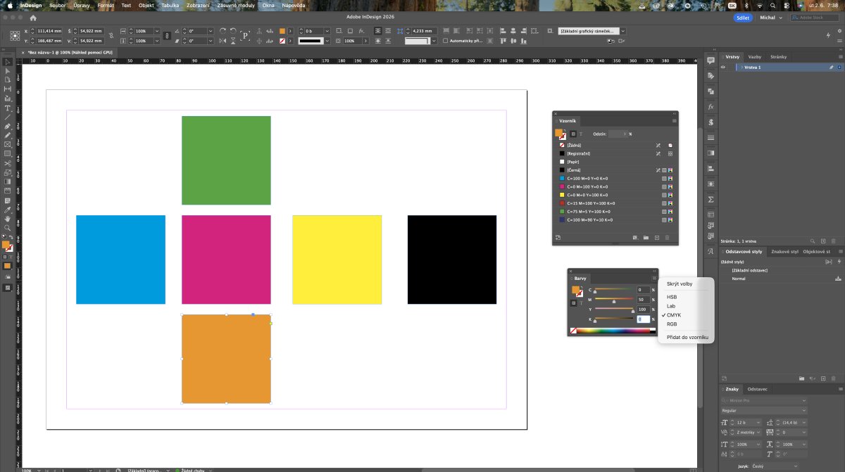The image size is (845, 472).
Task: Select the Eyedropper tool
Action: (x=7, y=210)
